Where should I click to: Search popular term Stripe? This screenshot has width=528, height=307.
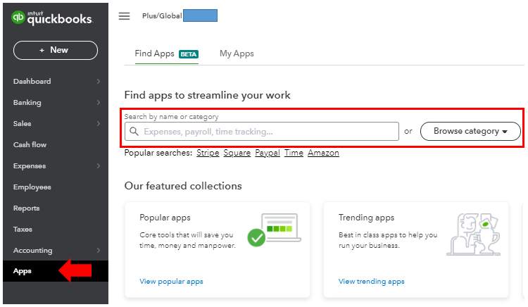pyautogui.click(x=208, y=153)
